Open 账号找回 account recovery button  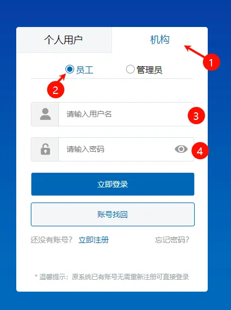[113, 214]
